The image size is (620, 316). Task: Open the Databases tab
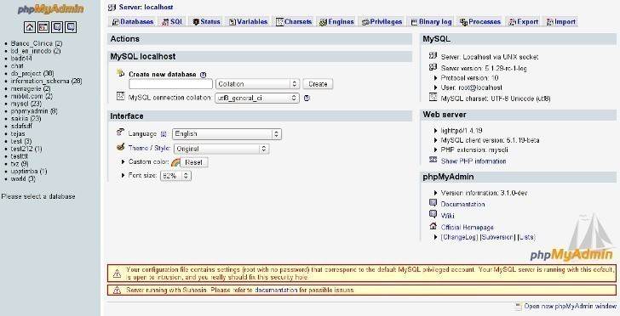coord(133,22)
